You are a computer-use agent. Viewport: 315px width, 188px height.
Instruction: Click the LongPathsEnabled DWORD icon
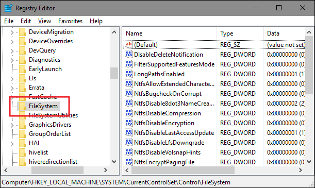coord(128,74)
